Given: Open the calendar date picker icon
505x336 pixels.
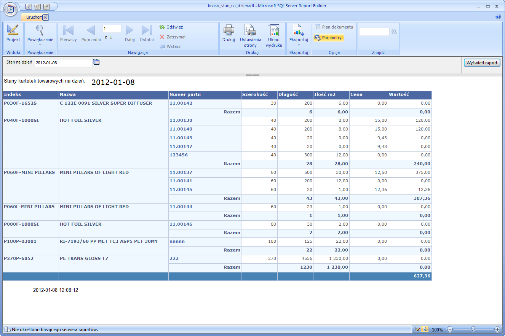Looking at the screenshot, I should 96,62.
